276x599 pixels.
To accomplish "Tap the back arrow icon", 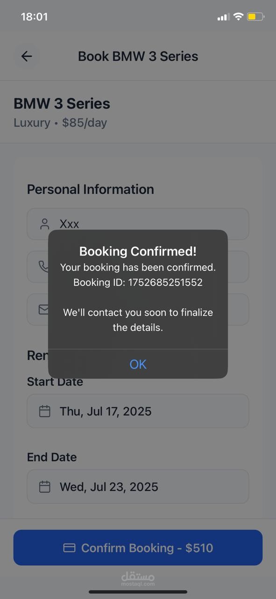I will [27, 57].
